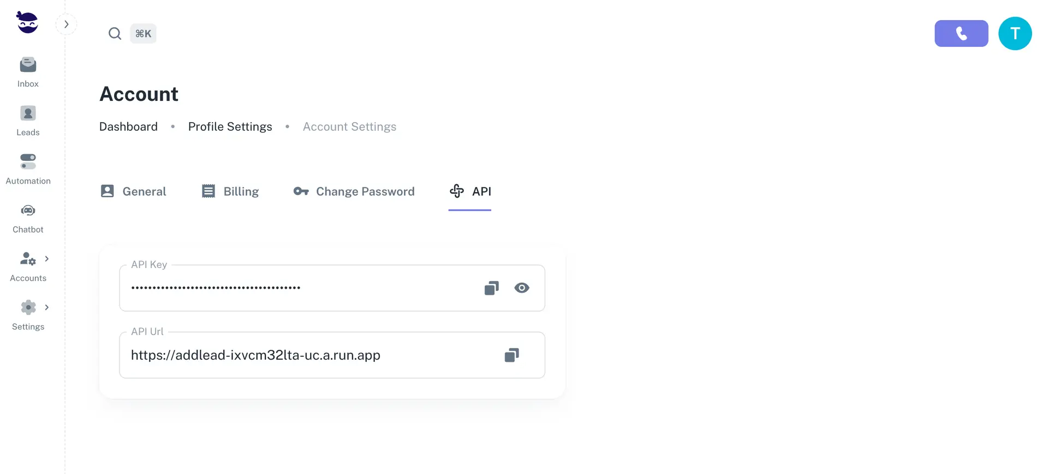Screen dimensions: 1048x474
Task: Switch to the Billing tab
Action: point(230,191)
